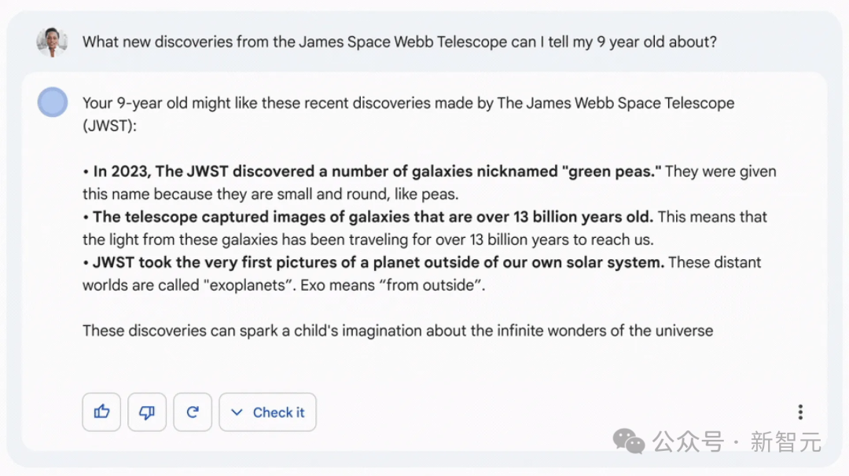The image size is (849, 476).
Task: Click the user profile photo
Action: pyautogui.click(x=52, y=42)
